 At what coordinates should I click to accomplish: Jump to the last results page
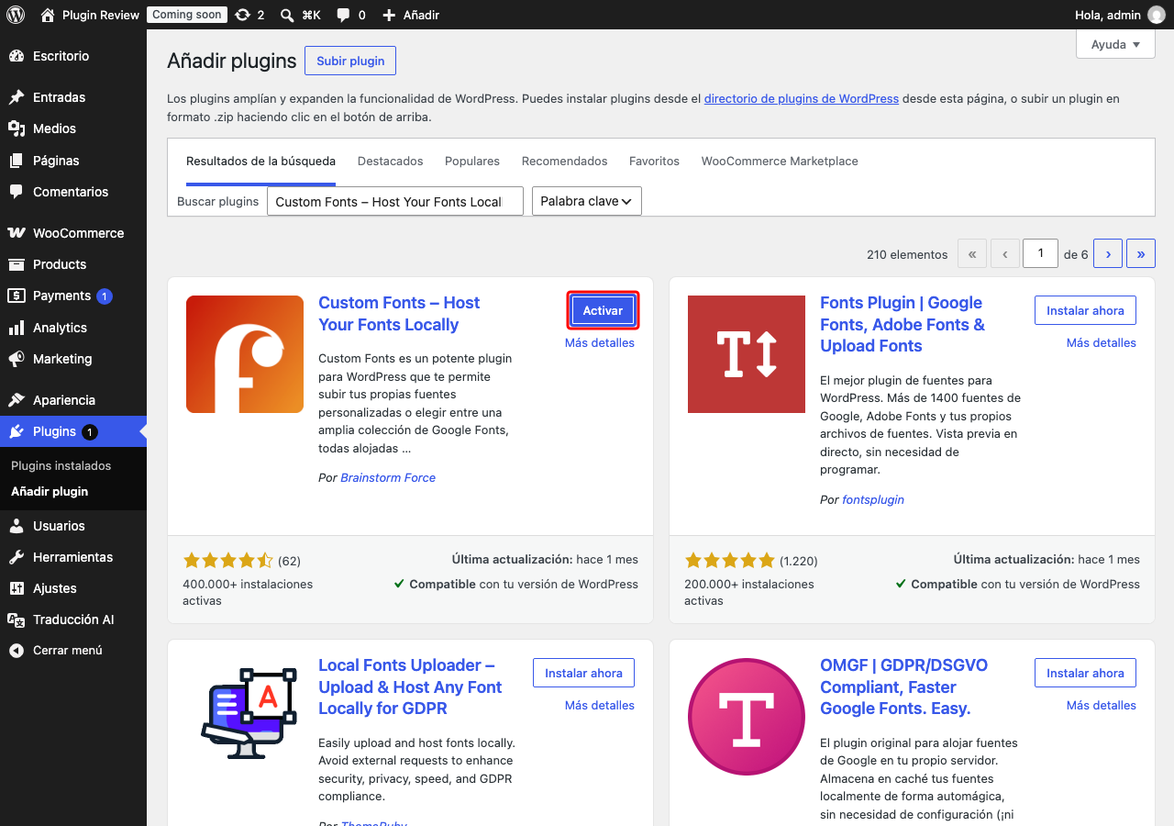coord(1141,253)
